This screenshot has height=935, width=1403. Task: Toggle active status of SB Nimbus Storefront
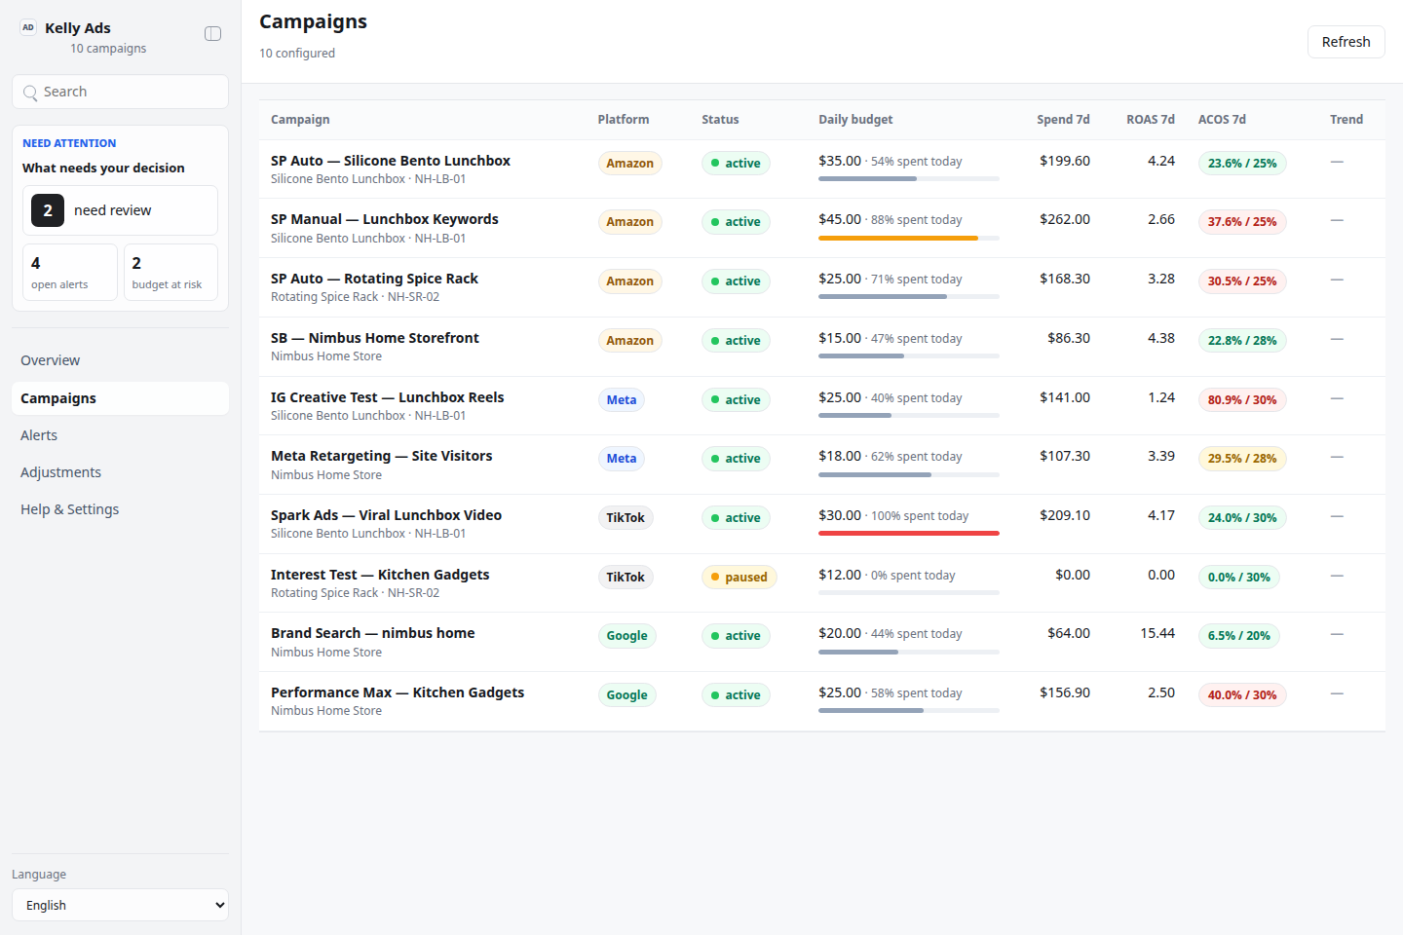tap(736, 341)
